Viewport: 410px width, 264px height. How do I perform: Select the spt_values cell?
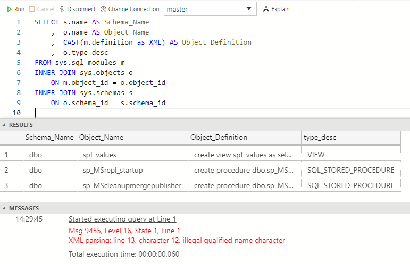(99, 155)
